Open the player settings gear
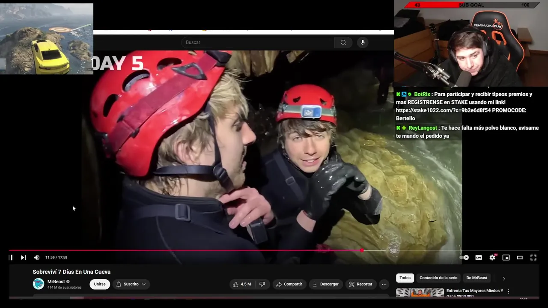Screen dimensions: 548x308 (x=492, y=258)
